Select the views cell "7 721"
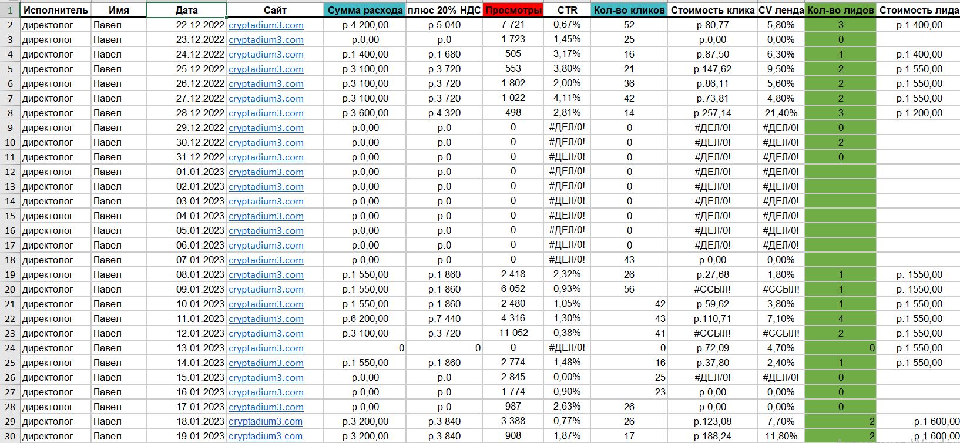 (x=513, y=25)
